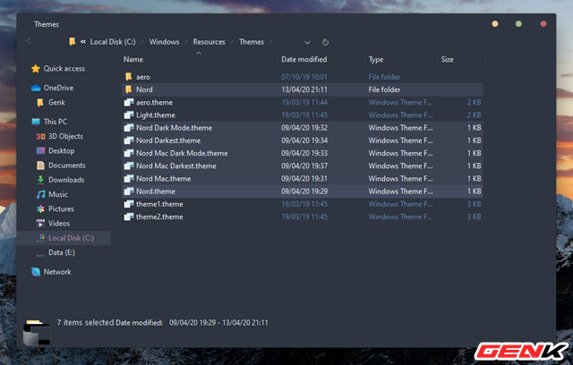Click the double-chevron before Local Disk breadcrumb
Image resolution: width=573 pixels, height=365 pixels.
pyautogui.click(x=82, y=41)
